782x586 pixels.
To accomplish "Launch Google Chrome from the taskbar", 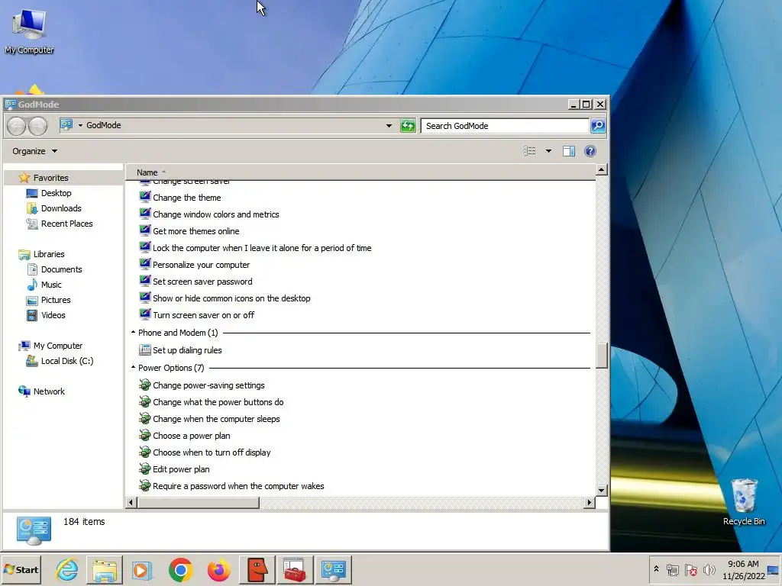I will click(180, 569).
